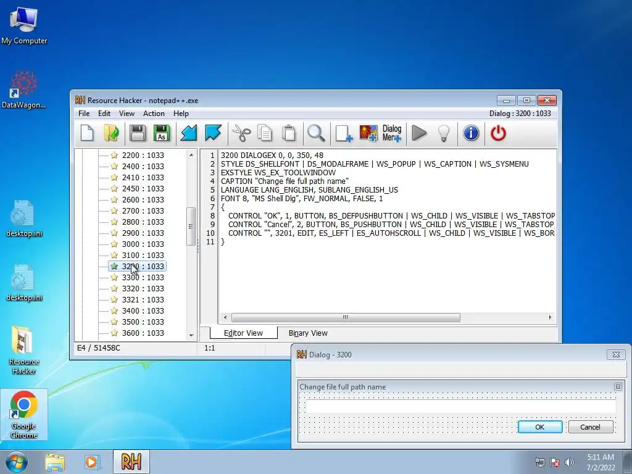Close the Dialog - 3200 preview window
Image resolution: width=632 pixels, height=474 pixels.
[616, 355]
